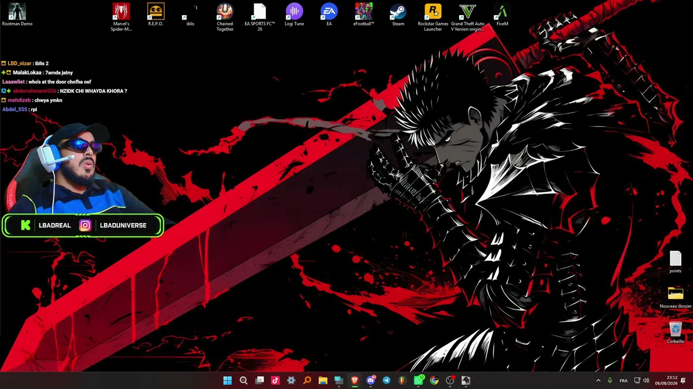This screenshot has width=693, height=389.
Task: Select the iblis desktop shortcut
Action: [191, 15]
